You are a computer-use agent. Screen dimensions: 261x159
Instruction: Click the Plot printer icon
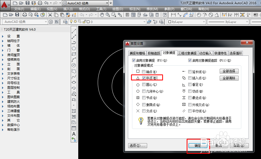[x=25, y=15]
